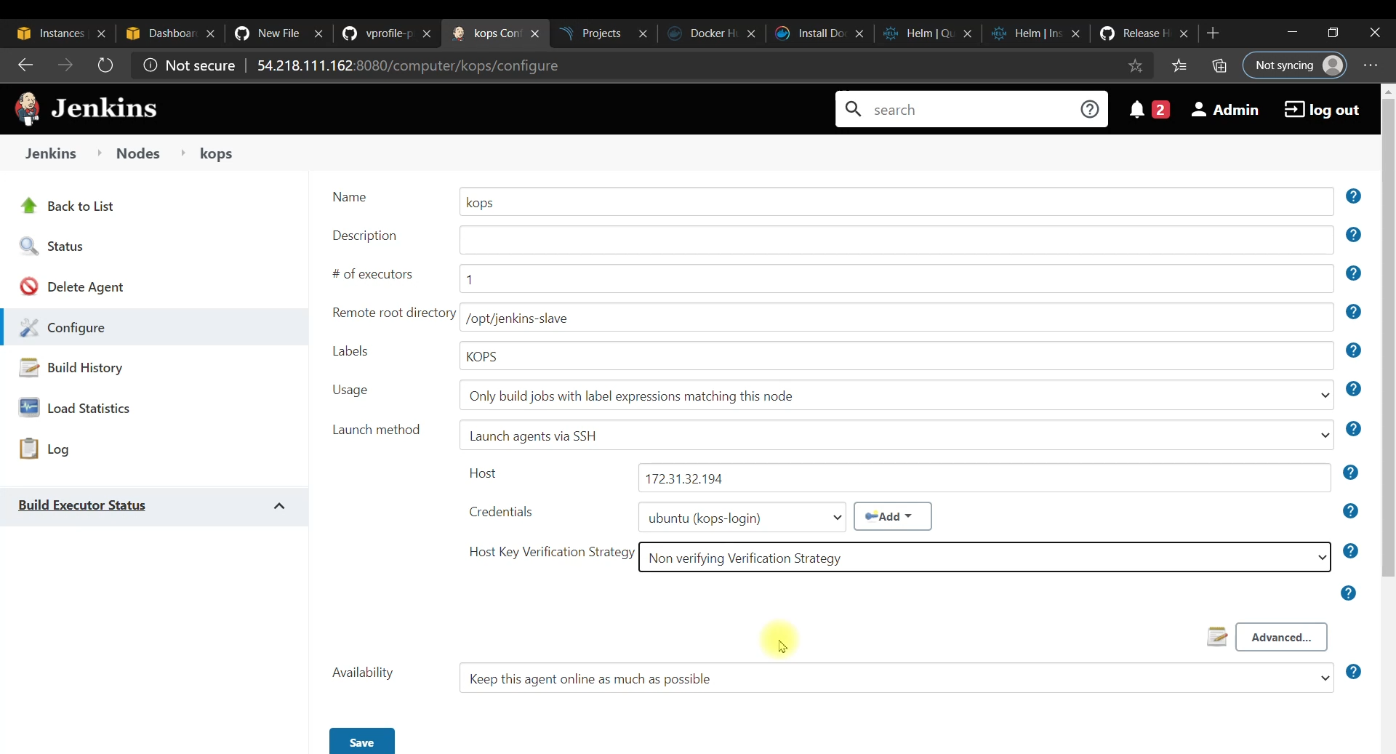Add this page to favorites star
Image resolution: width=1396 pixels, height=754 pixels.
point(1135,65)
